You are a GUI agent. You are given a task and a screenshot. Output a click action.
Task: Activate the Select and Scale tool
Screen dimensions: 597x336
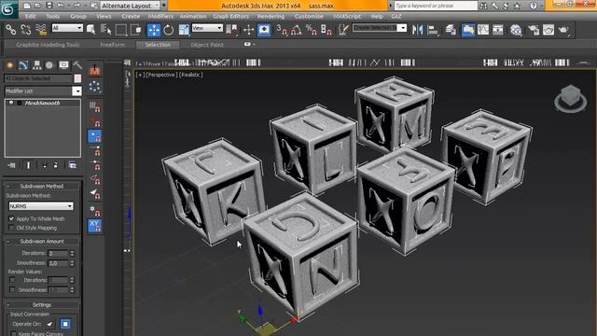(184, 29)
